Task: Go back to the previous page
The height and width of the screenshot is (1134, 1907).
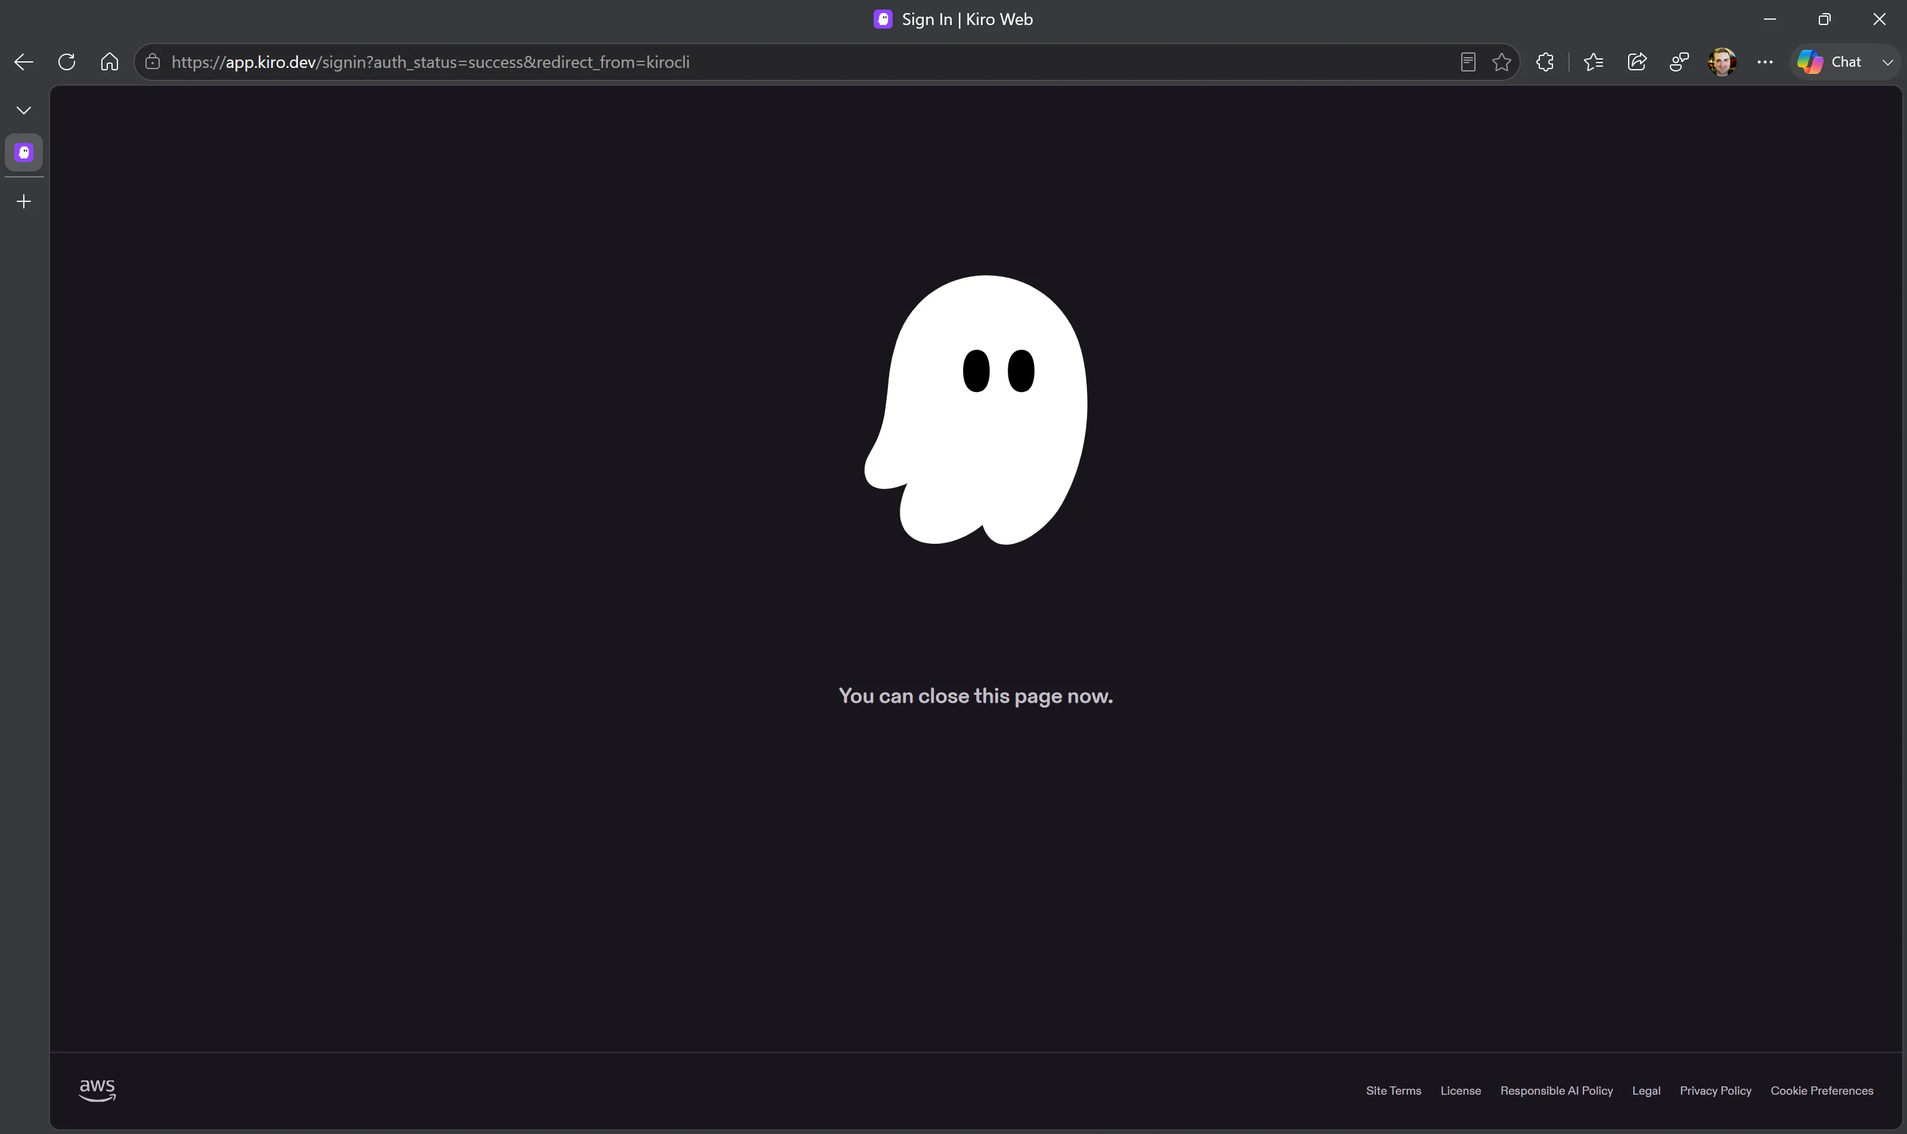Action: [x=24, y=62]
